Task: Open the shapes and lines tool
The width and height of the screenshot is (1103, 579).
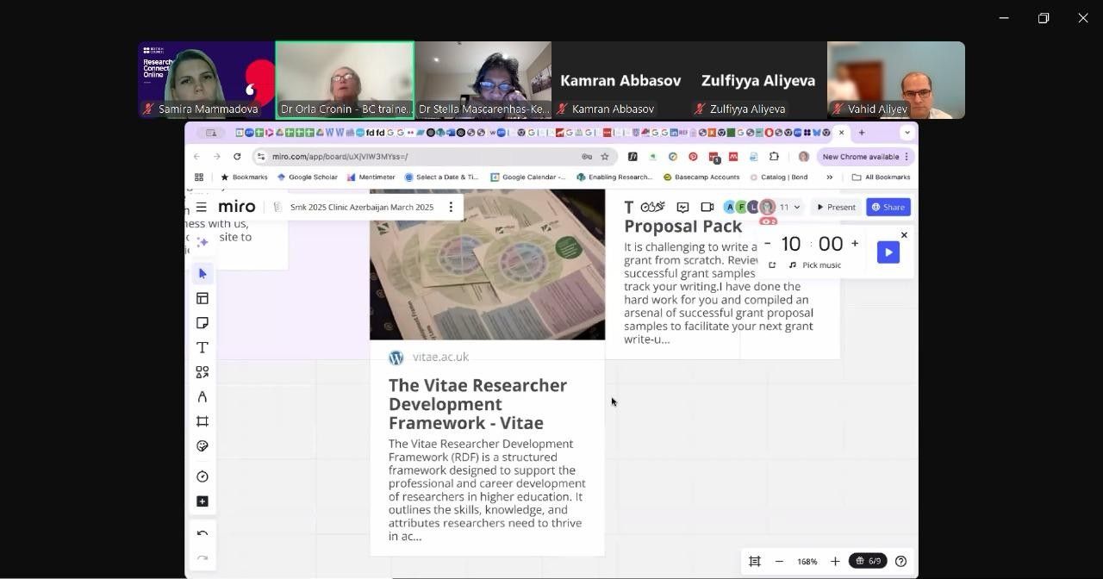Action: [203, 372]
